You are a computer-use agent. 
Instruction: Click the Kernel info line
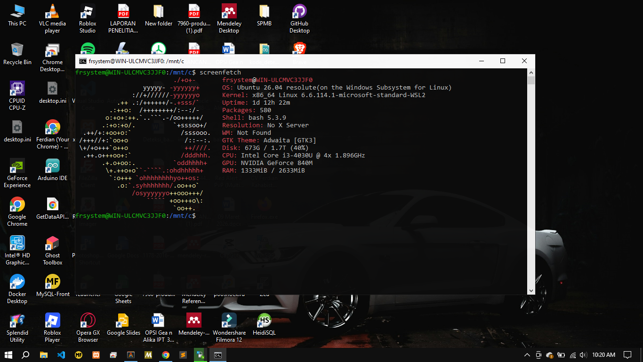click(x=324, y=95)
